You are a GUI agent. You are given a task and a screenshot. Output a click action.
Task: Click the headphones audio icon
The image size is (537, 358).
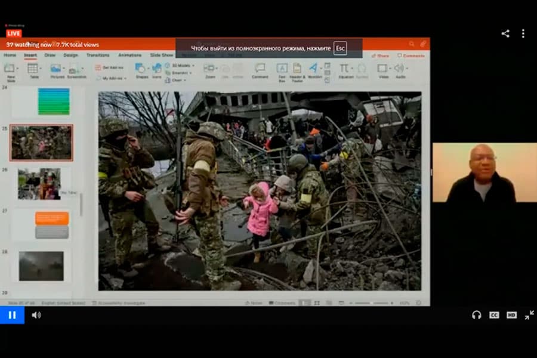(476, 315)
